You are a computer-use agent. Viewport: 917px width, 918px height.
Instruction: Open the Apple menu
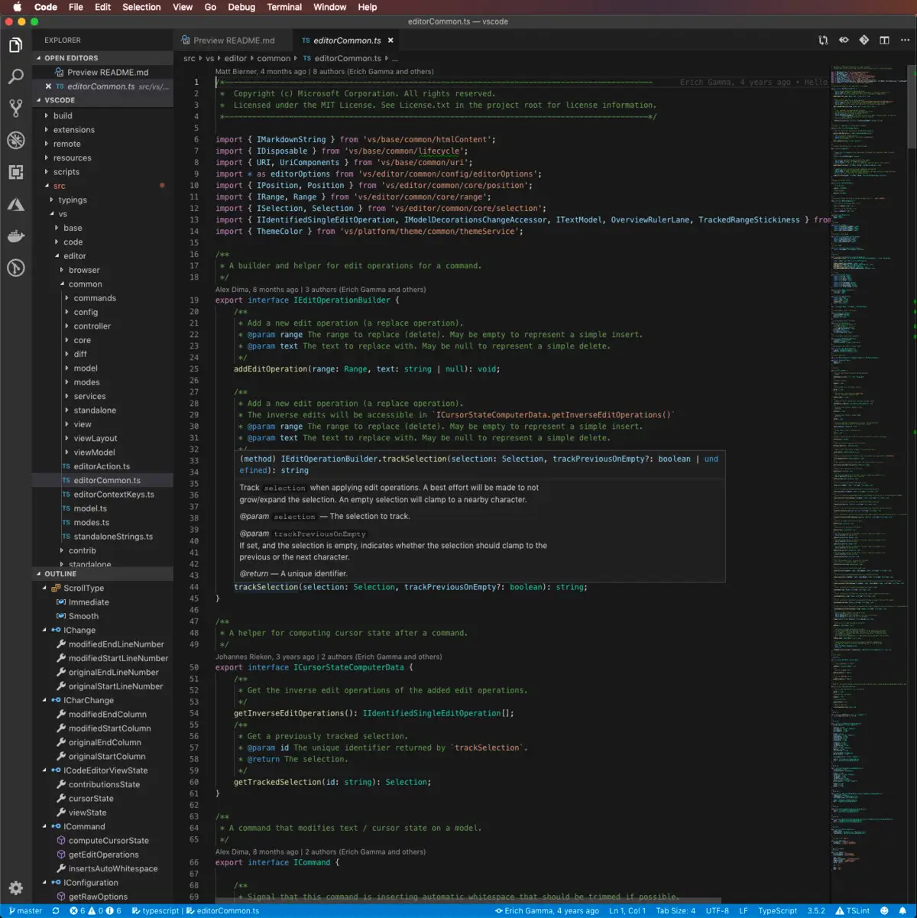coord(17,7)
